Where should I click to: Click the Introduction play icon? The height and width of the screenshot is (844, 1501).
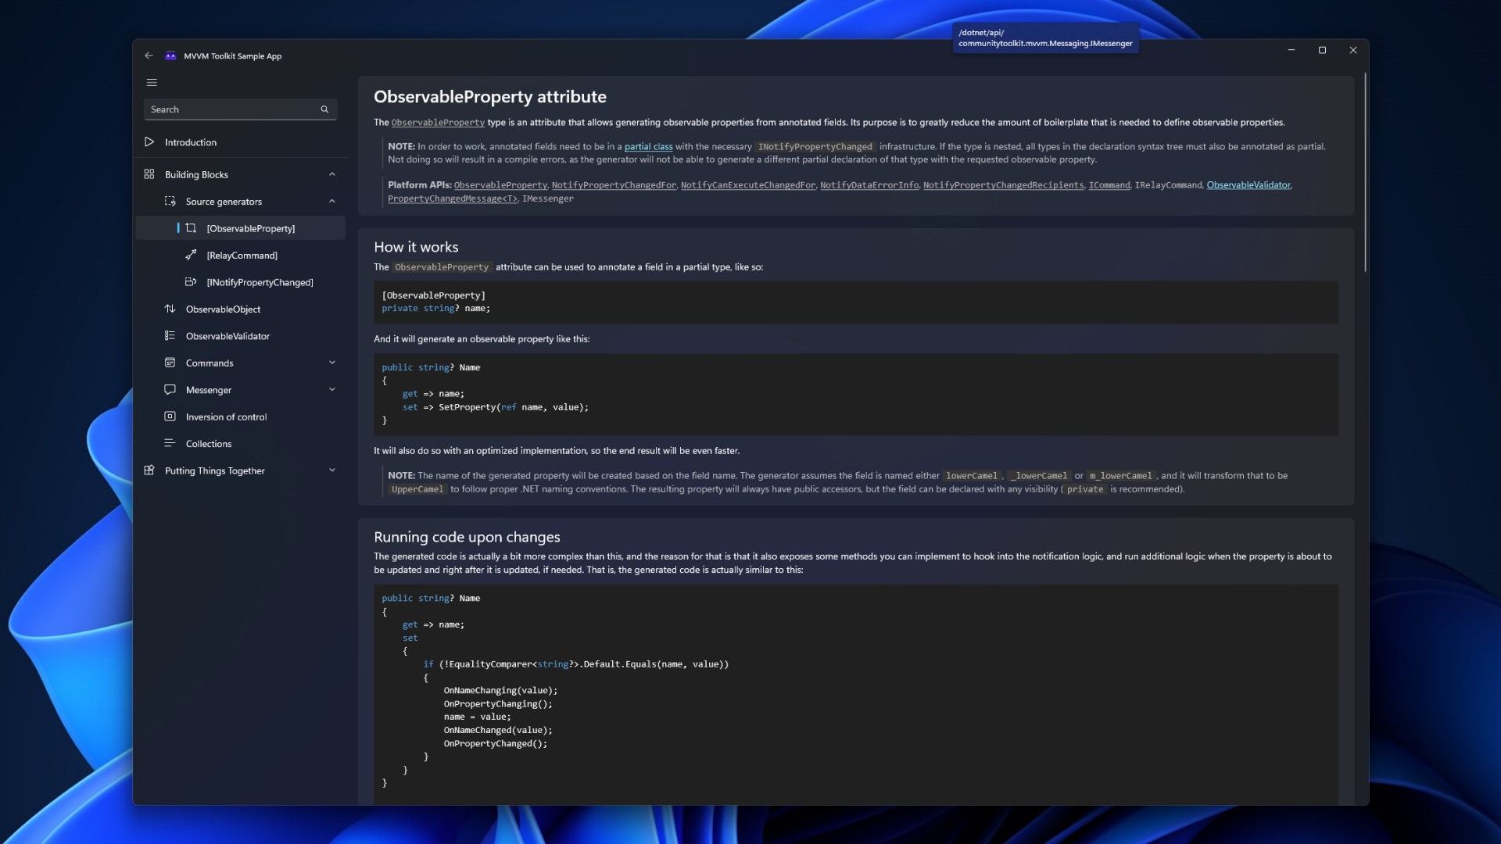click(149, 142)
